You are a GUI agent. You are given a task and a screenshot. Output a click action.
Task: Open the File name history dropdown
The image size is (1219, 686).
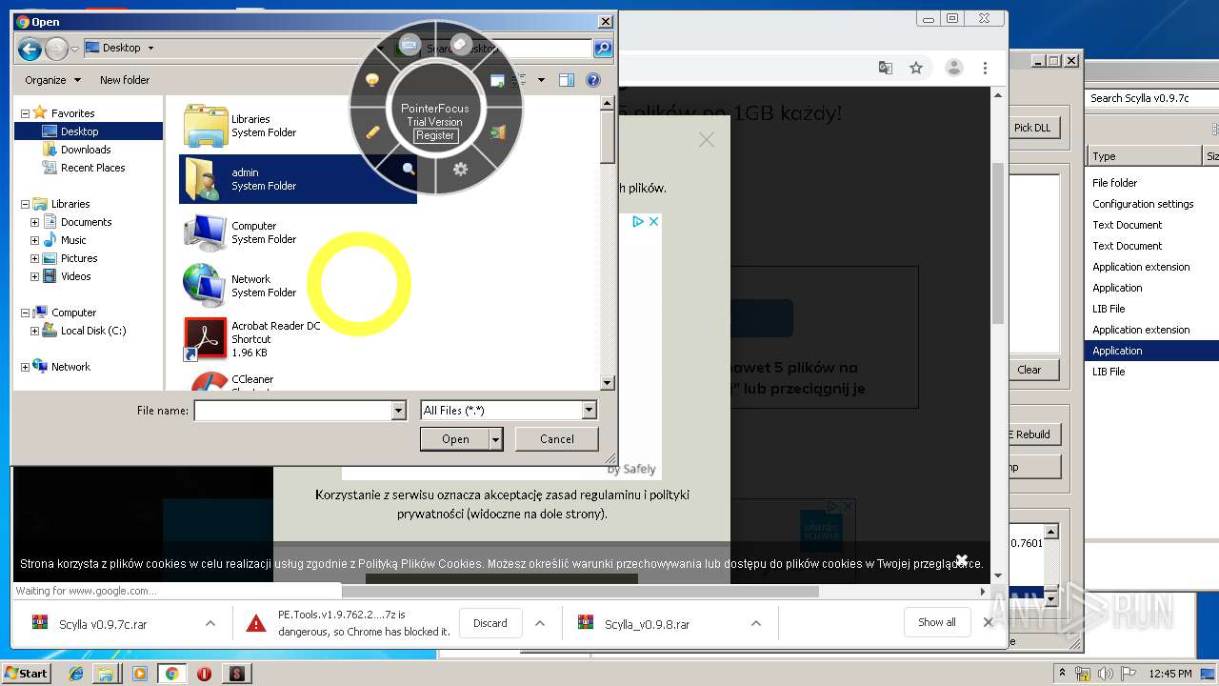tap(399, 411)
